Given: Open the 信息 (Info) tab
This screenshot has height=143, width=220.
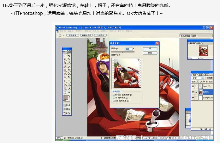Looking at the screenshot, I should point(199,43).
